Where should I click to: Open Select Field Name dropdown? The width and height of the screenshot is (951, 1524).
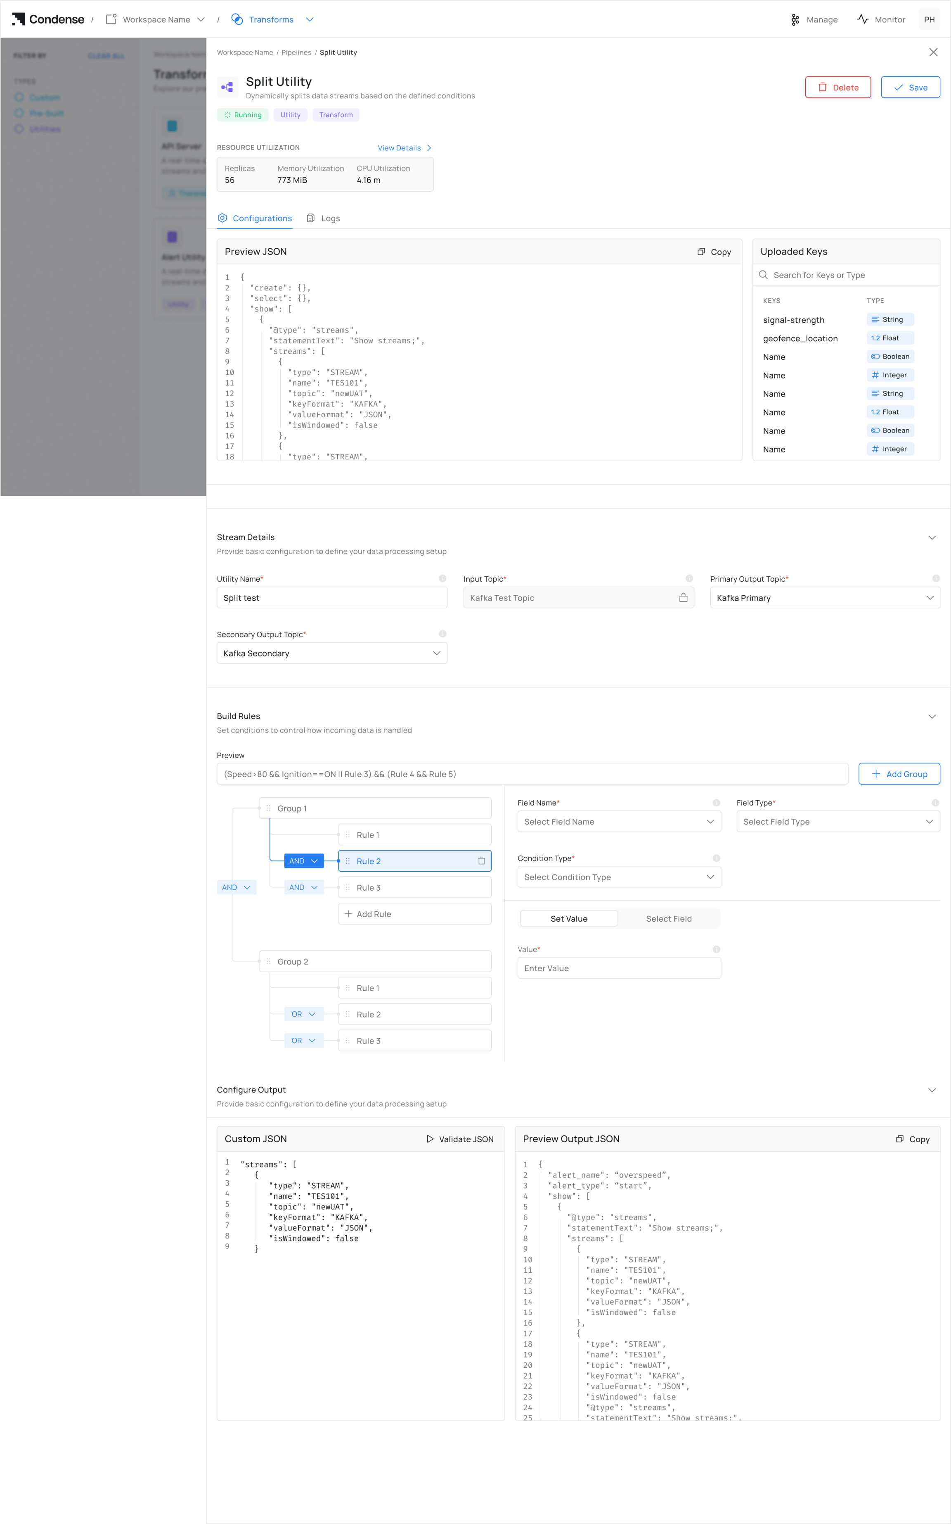pos(619,821)
